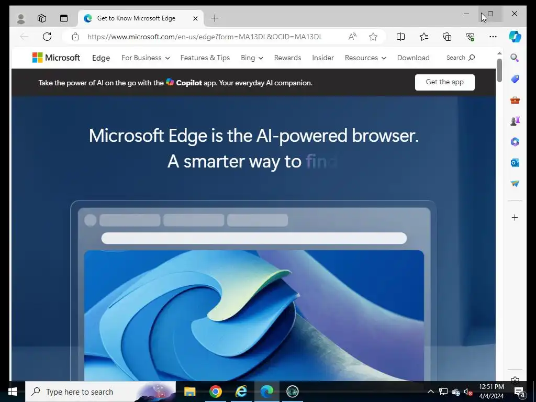Click the site Search button
The image size is (536, 402).
point(461,58)
